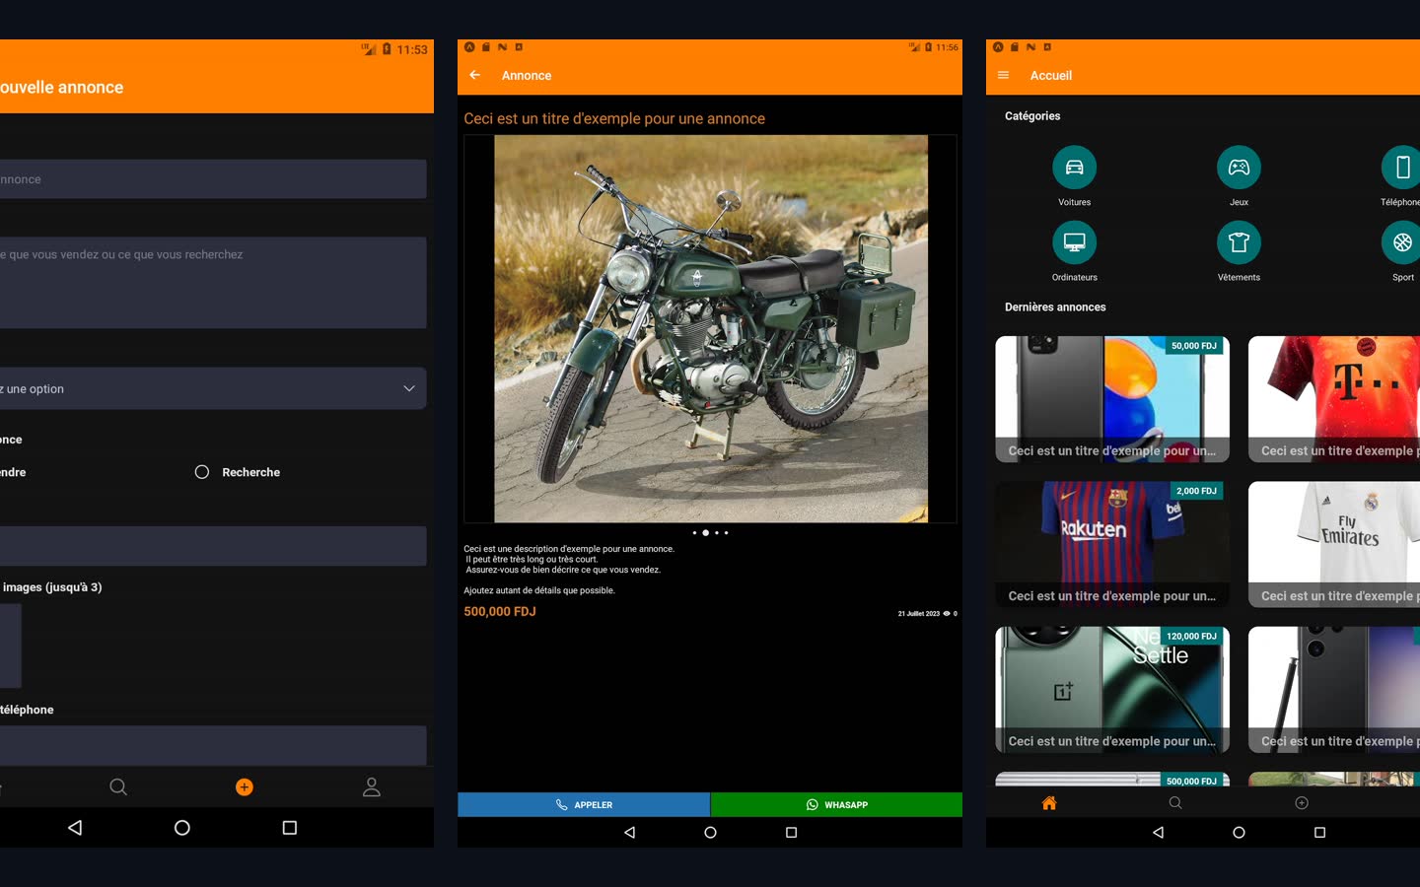1420x887 pixels.
Task: Click the "Catégories" heading
Action: point(1032,116)
